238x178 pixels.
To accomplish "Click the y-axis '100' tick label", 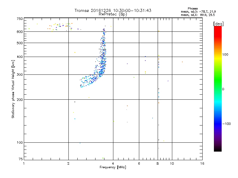I will [20, 143].
